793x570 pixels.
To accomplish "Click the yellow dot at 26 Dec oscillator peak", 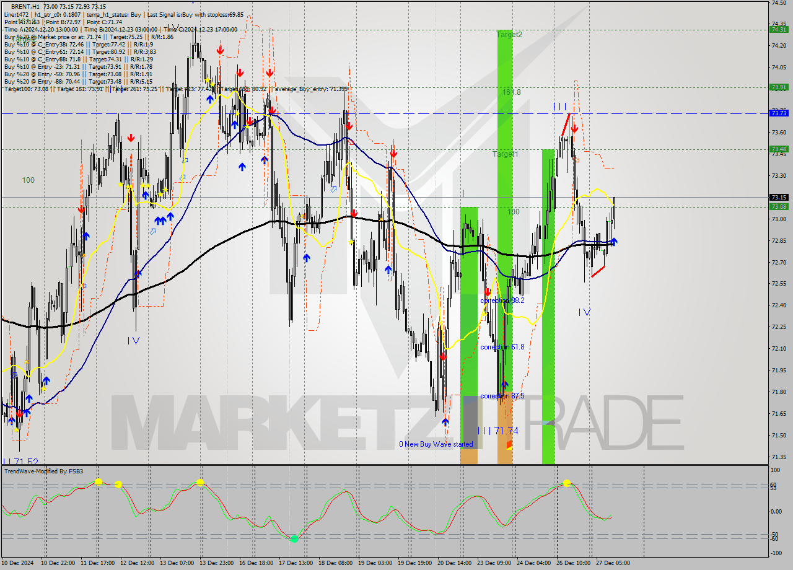I will pos(566,483).
